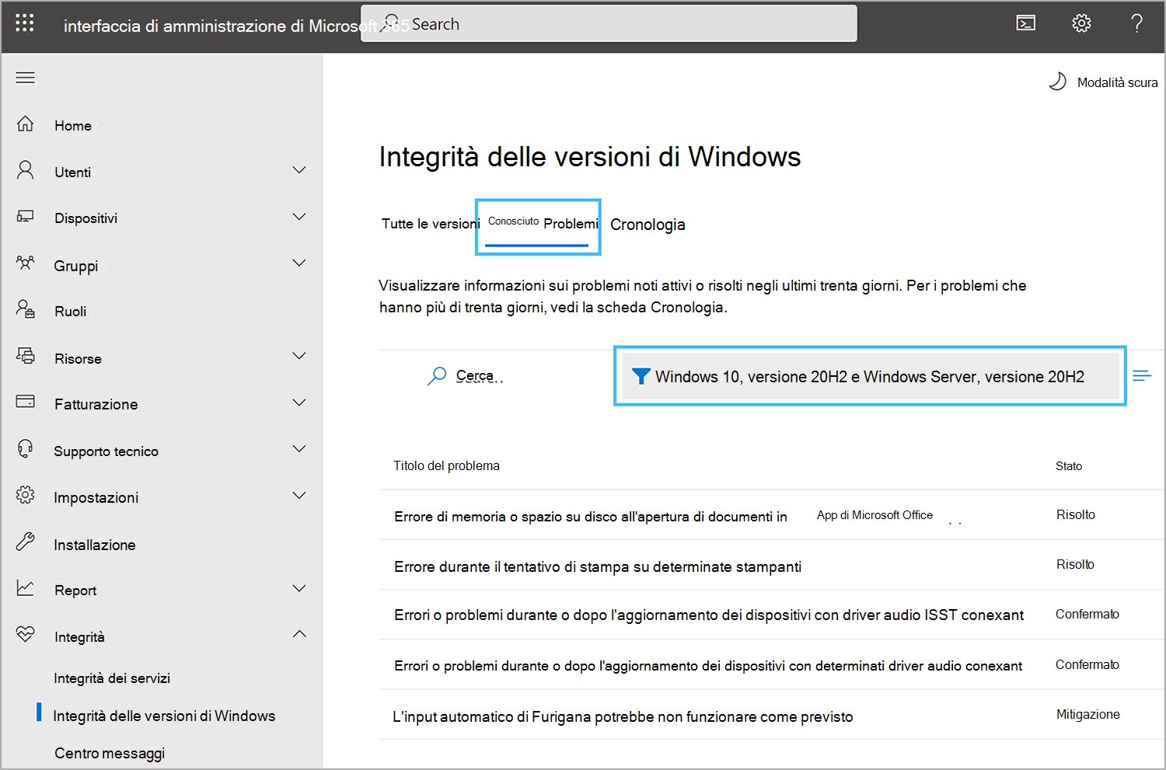Image resolution: width=1166 pixels, height=770 pixels.
Task: Expand the Gruppi chevron
Action: point(299,263)
